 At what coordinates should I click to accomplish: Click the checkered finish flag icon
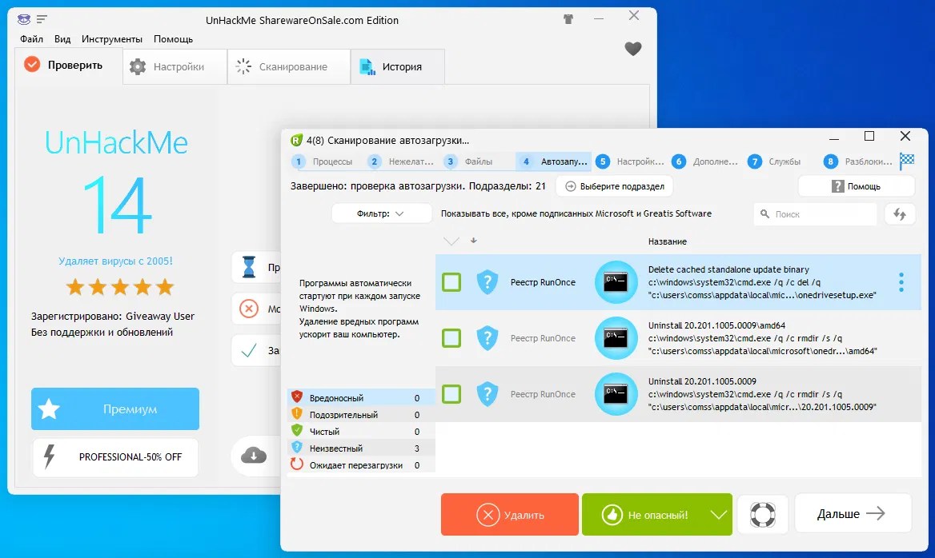coord(905,161)
